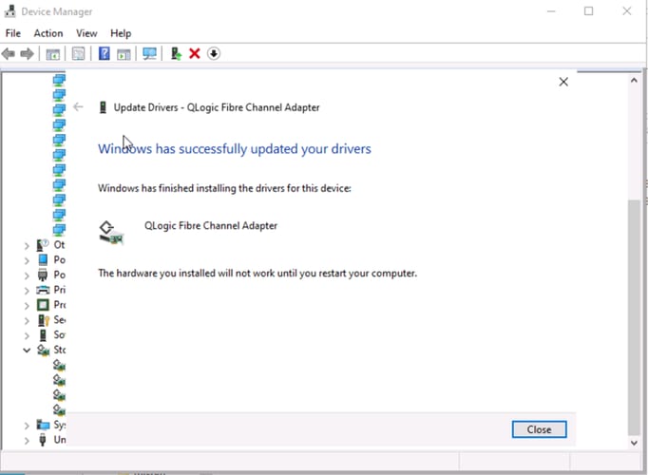Click Scan for hardware changes monitor icon
648x475 pixels.
coord(149,54)
